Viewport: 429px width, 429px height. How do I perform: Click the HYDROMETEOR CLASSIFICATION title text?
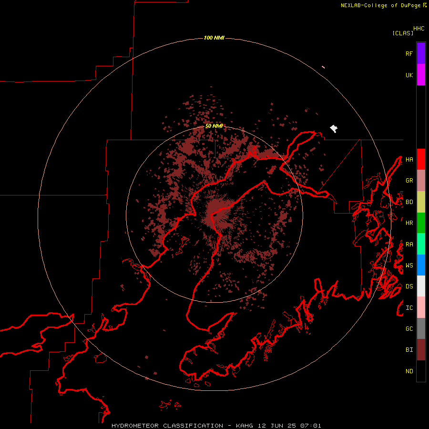[167, 426]
